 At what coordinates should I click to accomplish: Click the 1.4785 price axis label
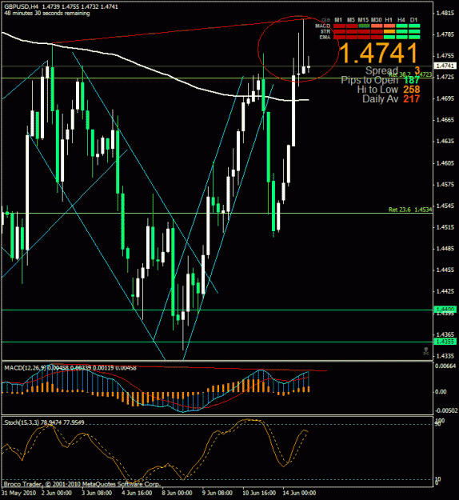pyautogui.click(x=445, y=34)
